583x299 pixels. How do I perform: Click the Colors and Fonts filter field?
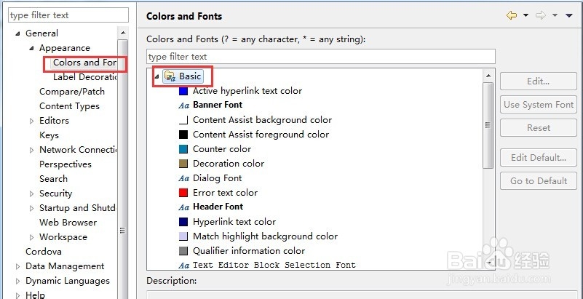[x=321, y=57]
